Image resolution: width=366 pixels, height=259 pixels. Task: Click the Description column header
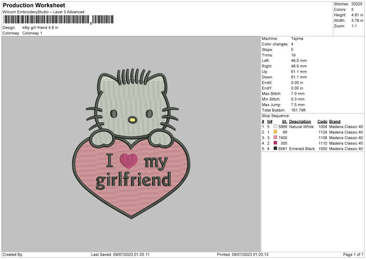(300, 122)
